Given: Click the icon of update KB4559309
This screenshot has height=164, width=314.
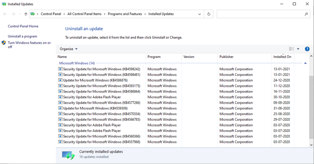Looking at the screenshot, I should (x=60, y=108).
